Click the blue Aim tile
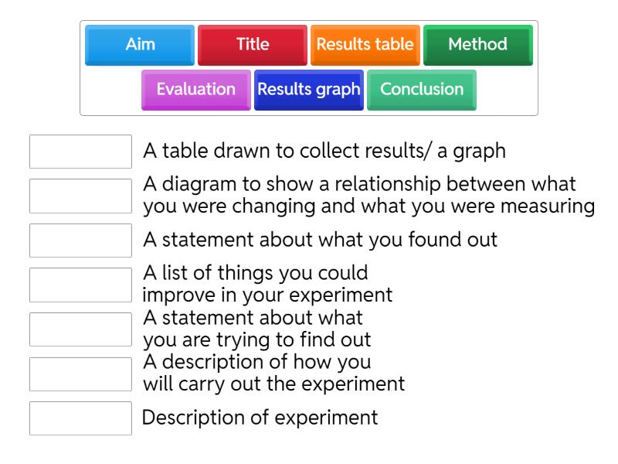 pyautogui.click(x=140, y=45)
